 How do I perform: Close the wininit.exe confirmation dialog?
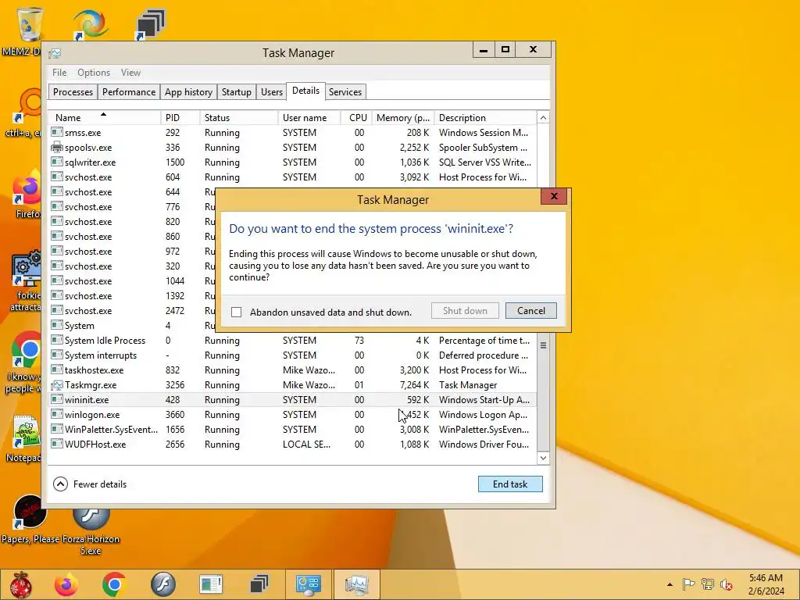[x=554, y=196]
